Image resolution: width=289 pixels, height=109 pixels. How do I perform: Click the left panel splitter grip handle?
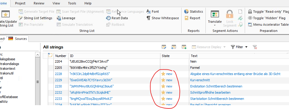tap(37, 82)
